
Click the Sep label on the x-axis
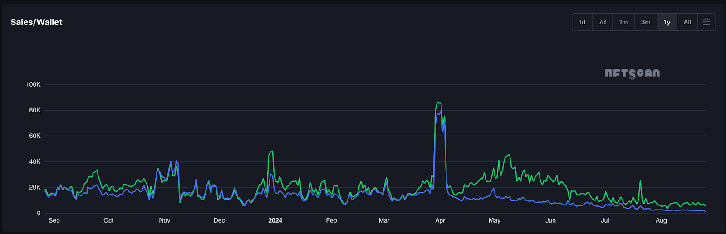click(54, 220)
